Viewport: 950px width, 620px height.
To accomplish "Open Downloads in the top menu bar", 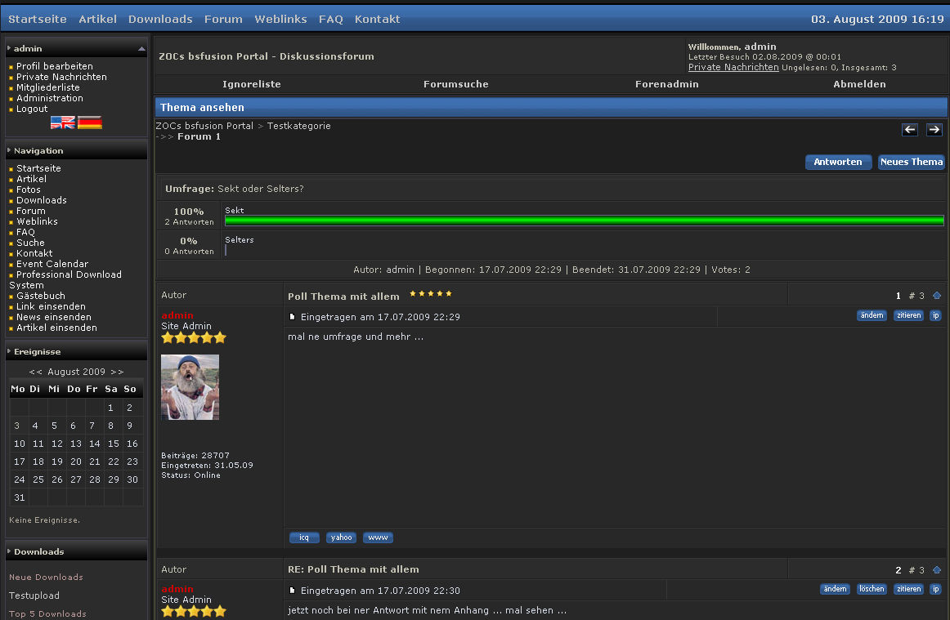I will (160, 19).
